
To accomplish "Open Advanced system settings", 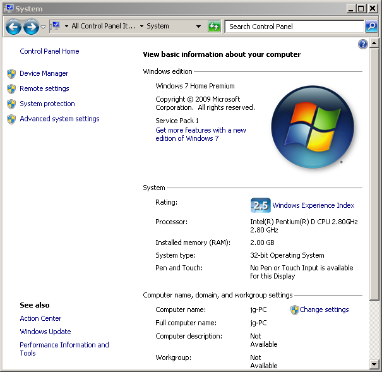I will point(59,119).
